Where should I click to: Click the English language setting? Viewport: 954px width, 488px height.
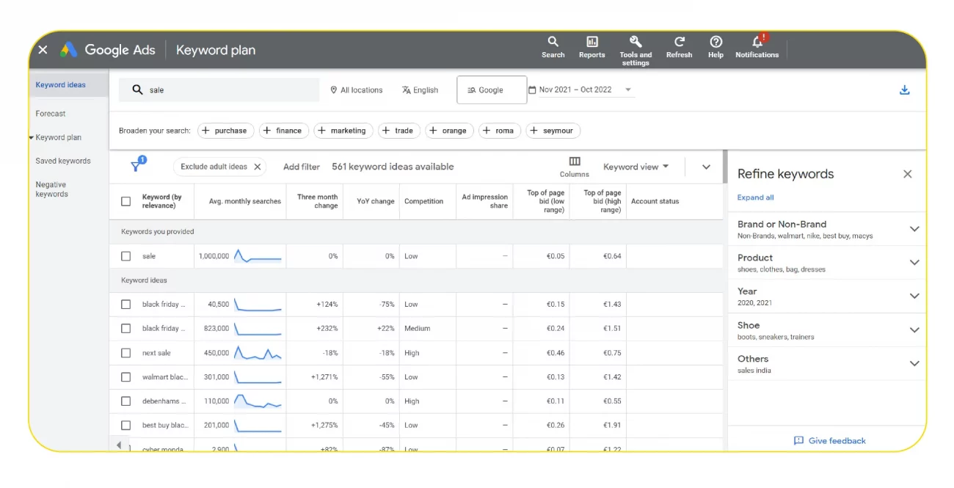(x=420, y=90)
